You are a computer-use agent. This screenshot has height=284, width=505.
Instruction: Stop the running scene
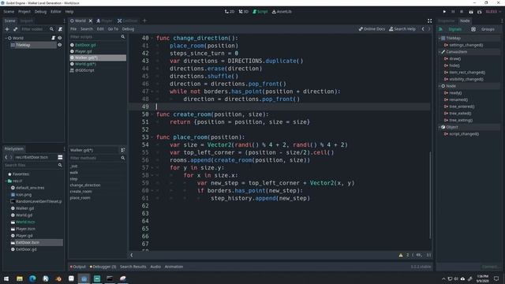(462, 12)
